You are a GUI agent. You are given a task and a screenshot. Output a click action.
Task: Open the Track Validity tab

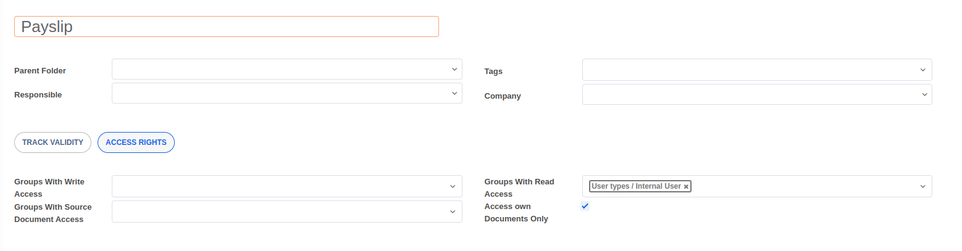(x=52, y=142)
